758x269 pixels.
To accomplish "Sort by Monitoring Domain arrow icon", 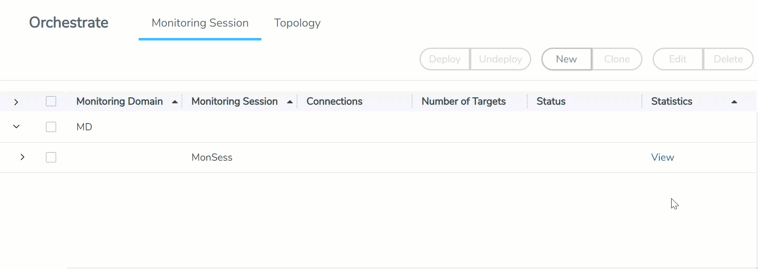I will pyautogui.click(x=175, y=102).
